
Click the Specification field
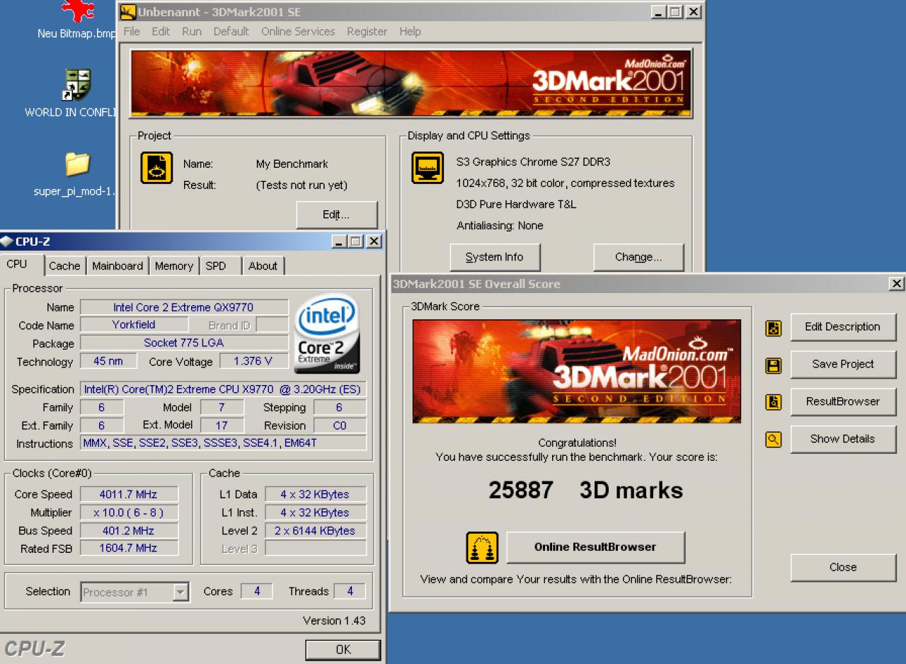point(223,389)
